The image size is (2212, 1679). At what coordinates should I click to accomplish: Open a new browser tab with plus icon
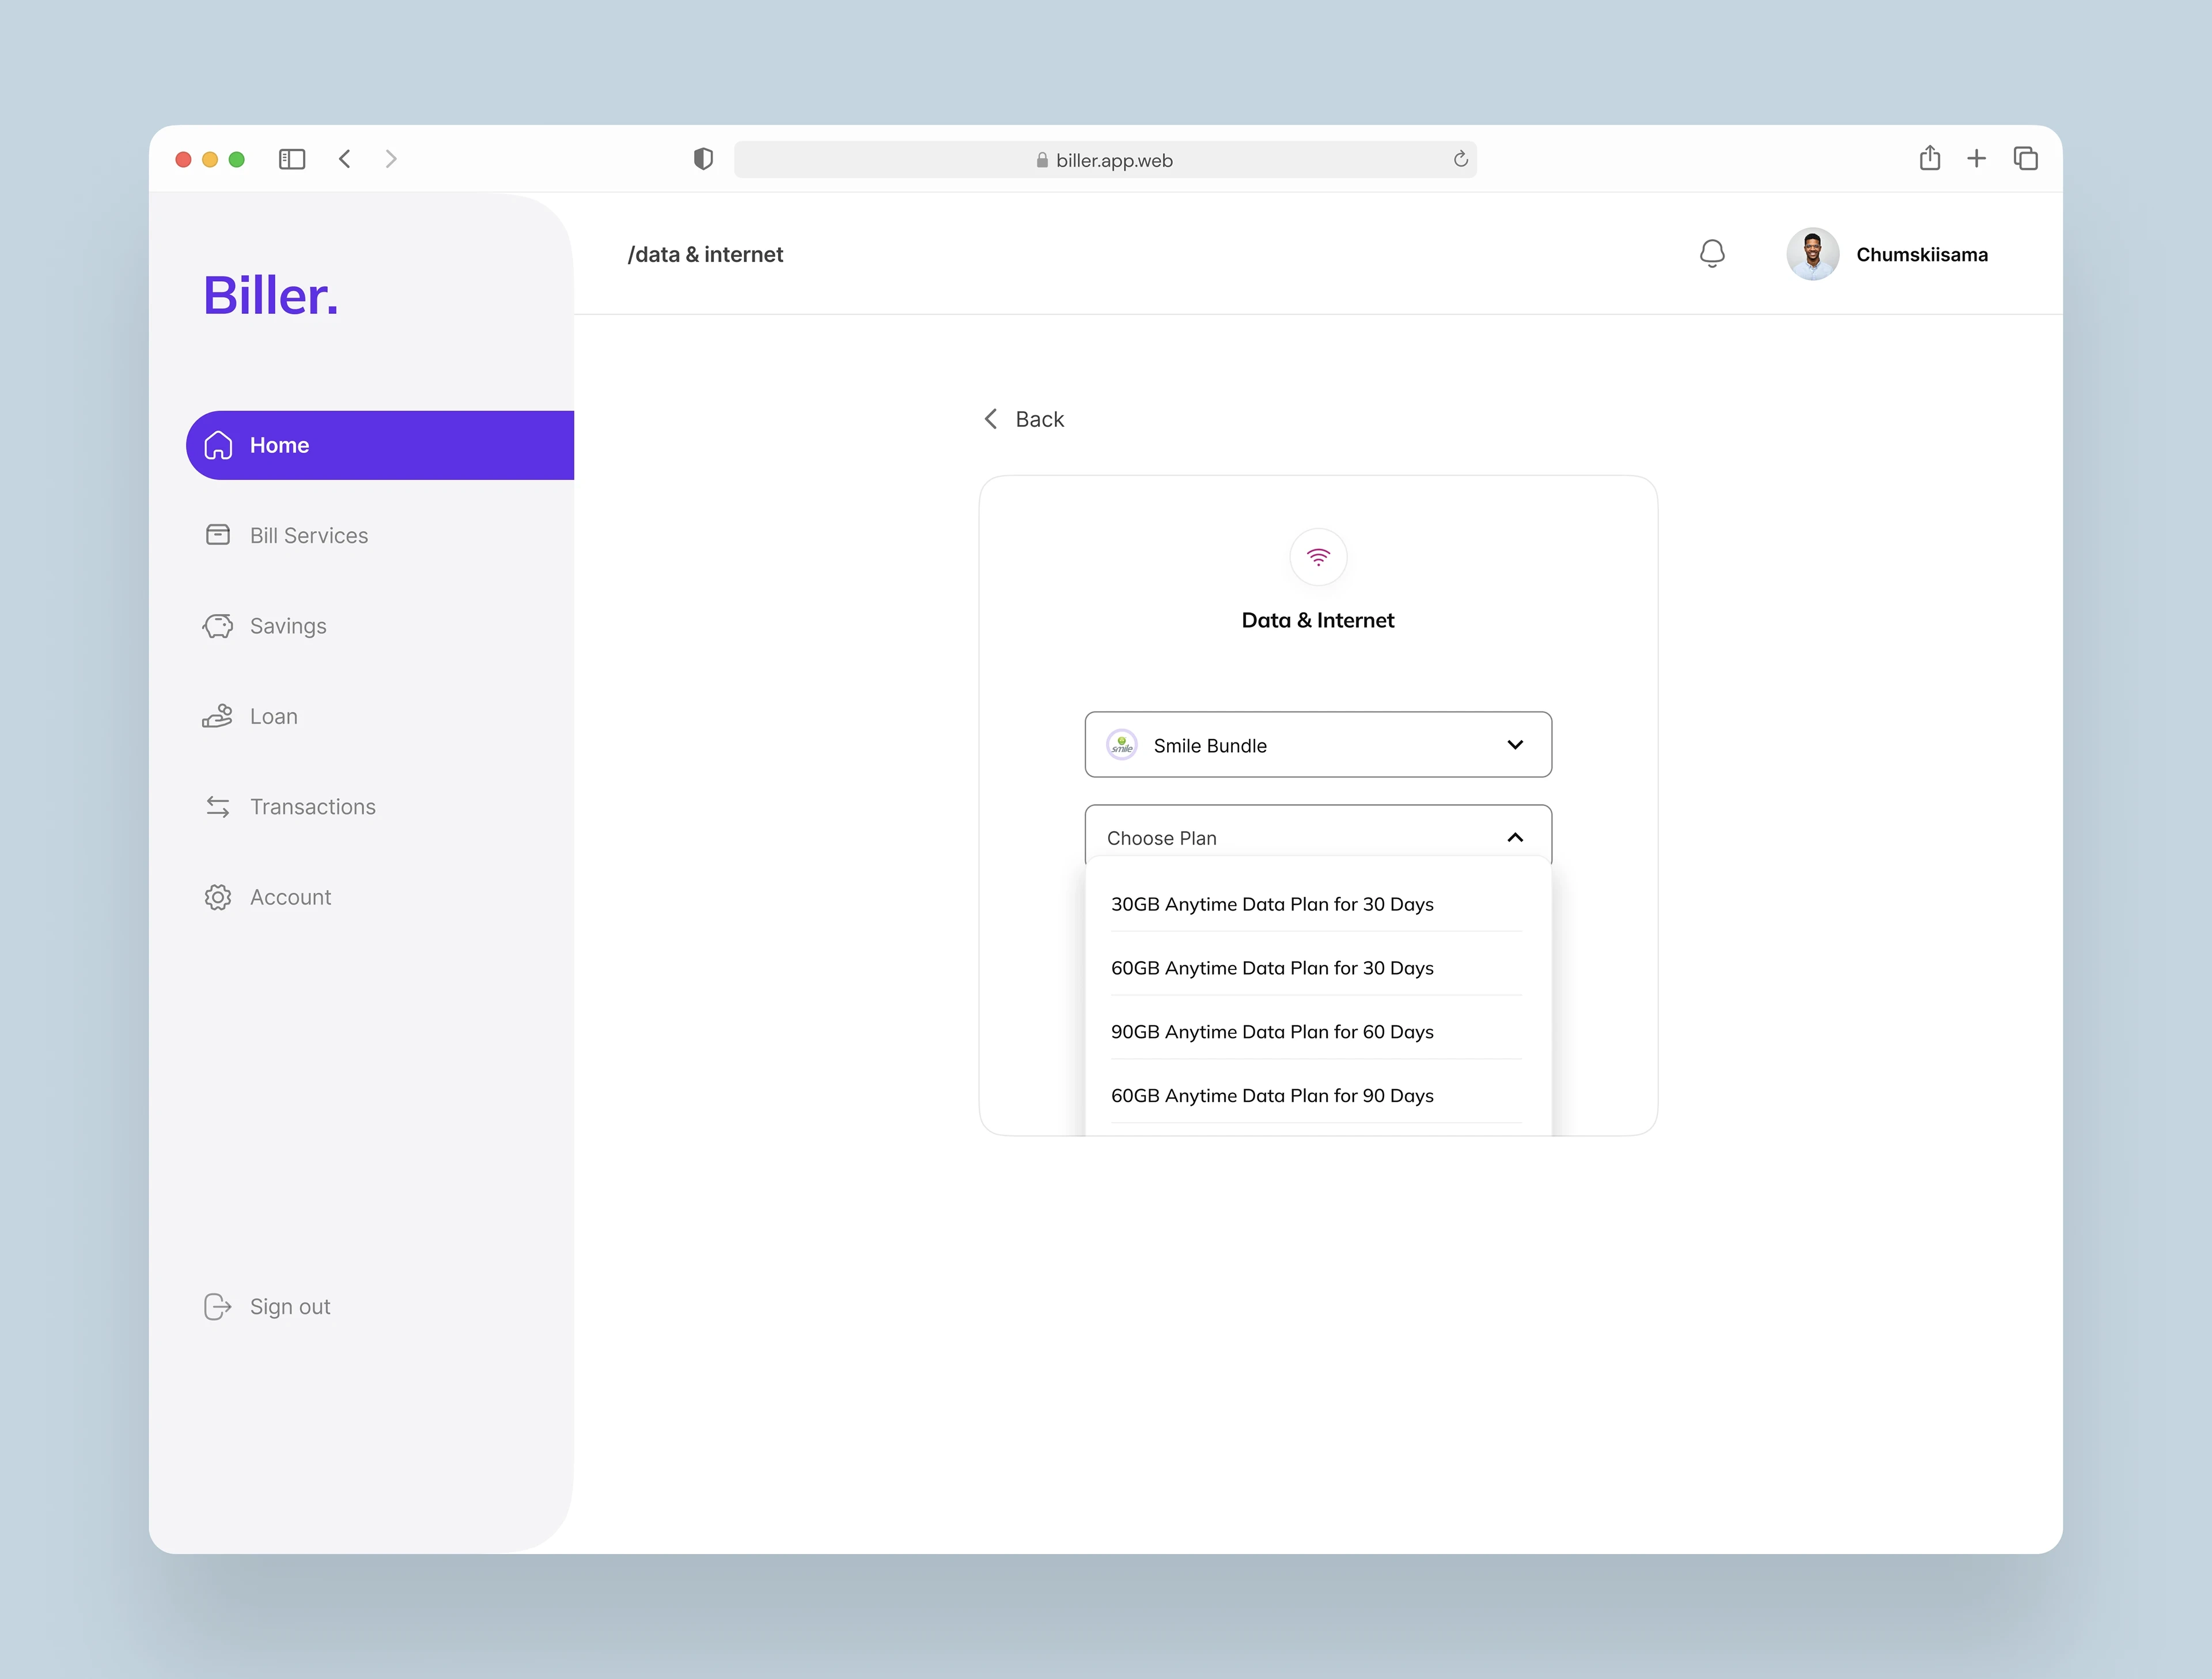1976,158
